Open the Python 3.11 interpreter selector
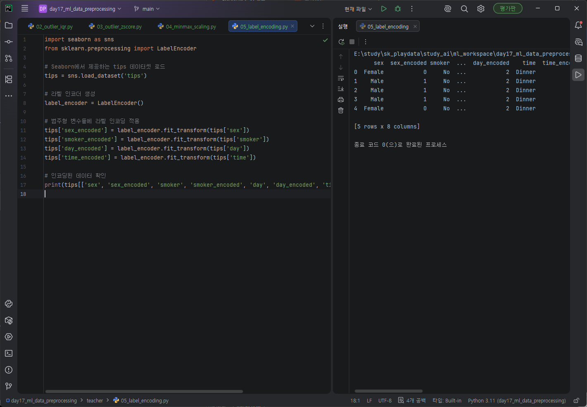This screenshot has width=587, height=407. click(x=517, y=400)
